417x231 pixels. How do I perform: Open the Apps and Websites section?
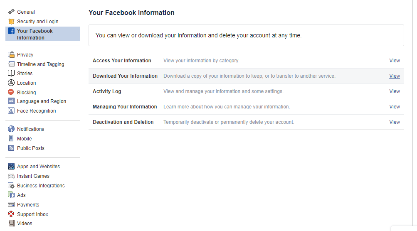point(38,166)
